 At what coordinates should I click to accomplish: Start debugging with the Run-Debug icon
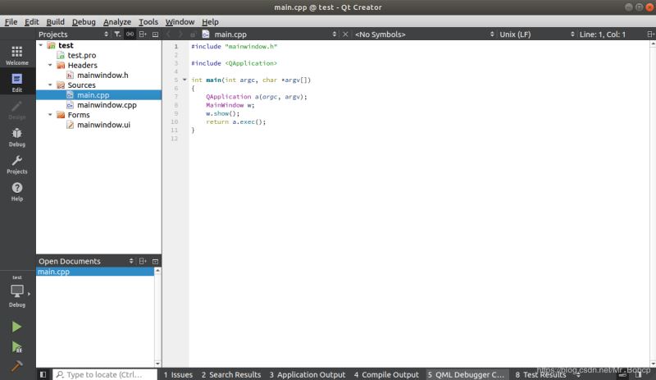pos(16,346)
